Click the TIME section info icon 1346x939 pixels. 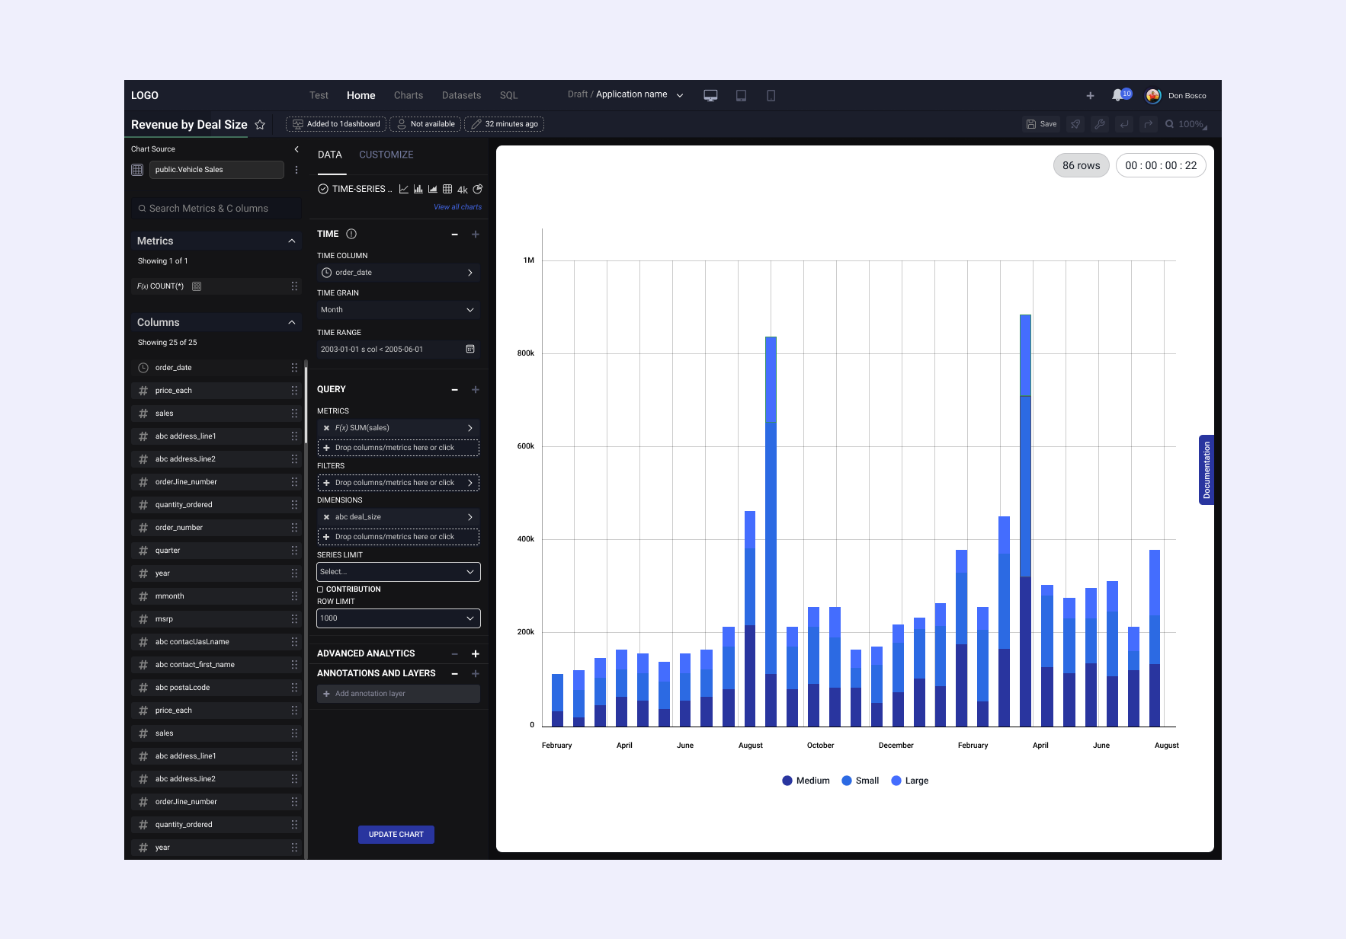(351, 234)
